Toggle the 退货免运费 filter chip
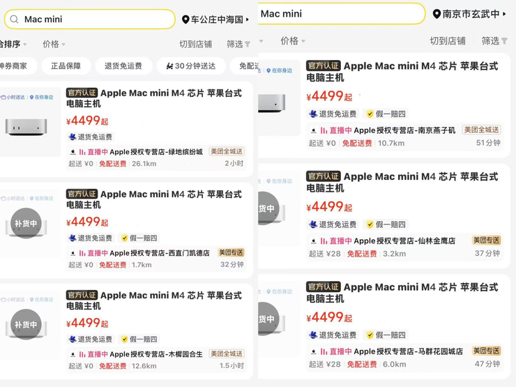The image size is (516, 387). [123, 66]
